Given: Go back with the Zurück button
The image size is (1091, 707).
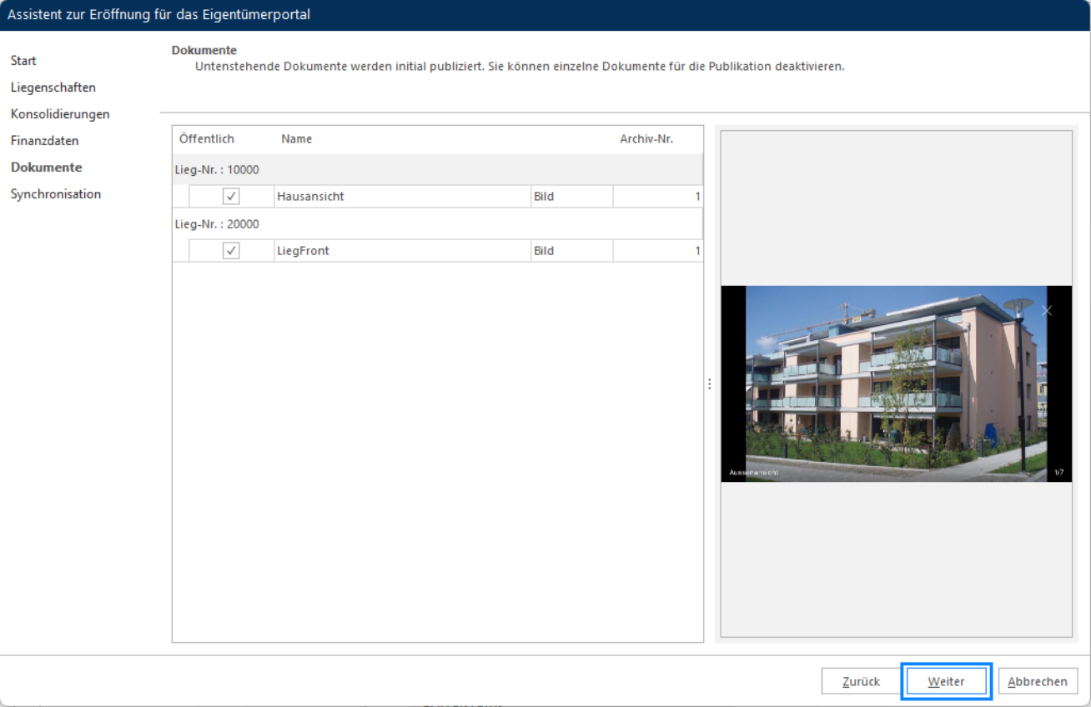Looking at the screenshot, I should (862, 681).
